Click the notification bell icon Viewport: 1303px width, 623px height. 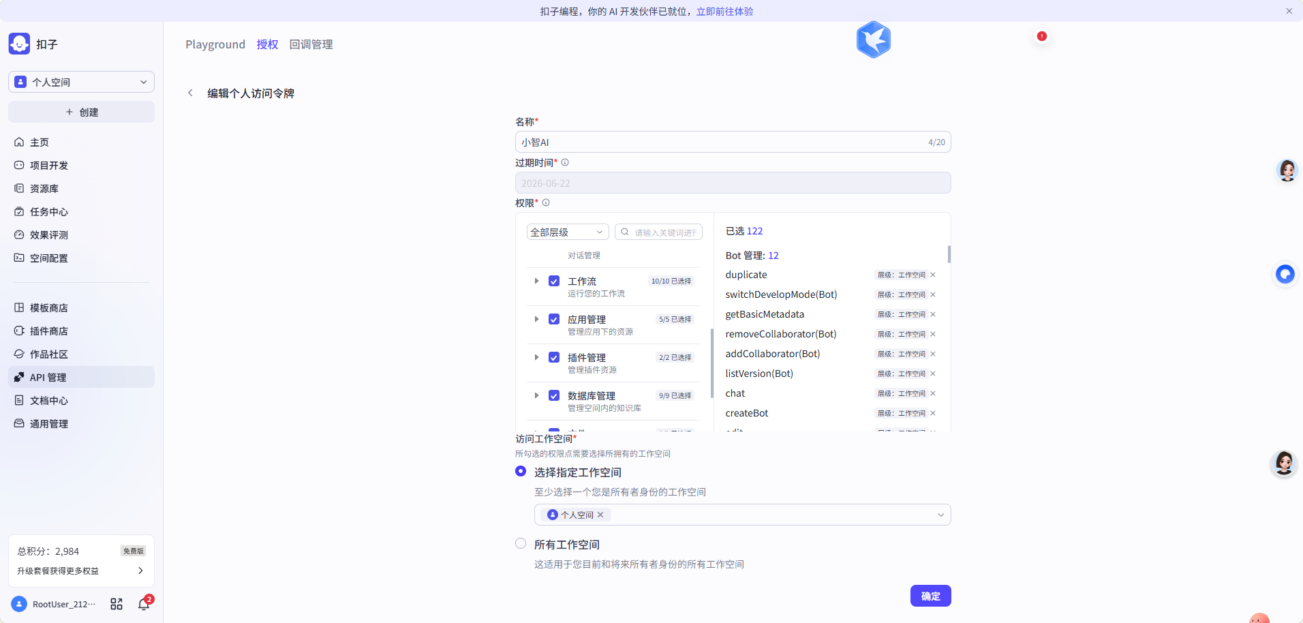pyautogui.click(x=144, y=604)
